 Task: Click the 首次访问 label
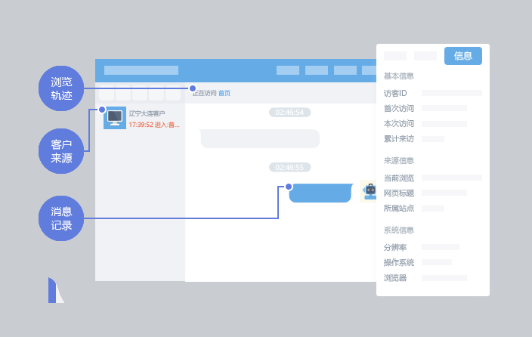[x=399, y=108]
